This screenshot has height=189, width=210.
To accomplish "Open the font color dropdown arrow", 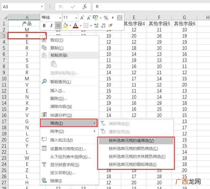I will [80, 26].
